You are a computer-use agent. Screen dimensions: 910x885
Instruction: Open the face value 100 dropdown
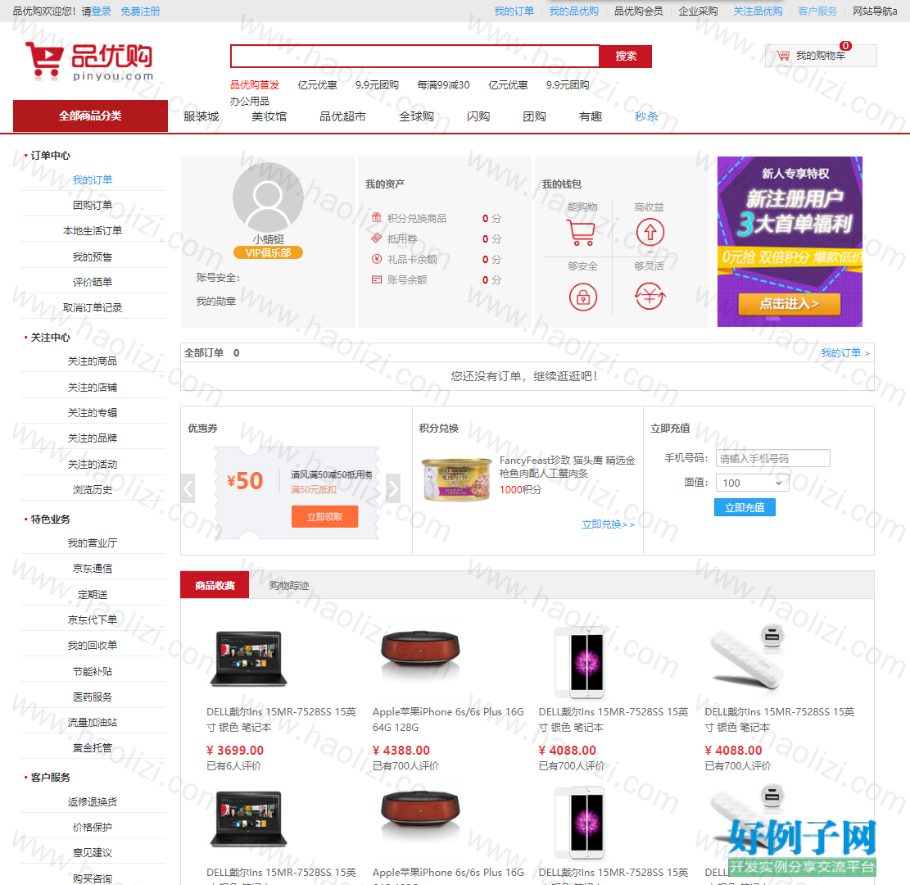[752, 483]
